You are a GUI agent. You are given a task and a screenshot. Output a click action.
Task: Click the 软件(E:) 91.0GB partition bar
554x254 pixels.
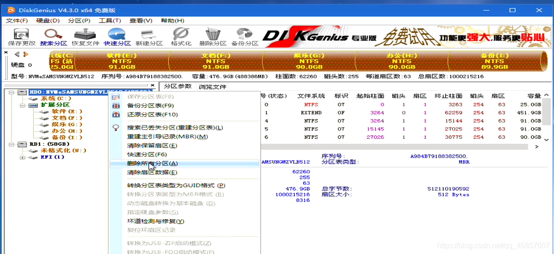121,61
